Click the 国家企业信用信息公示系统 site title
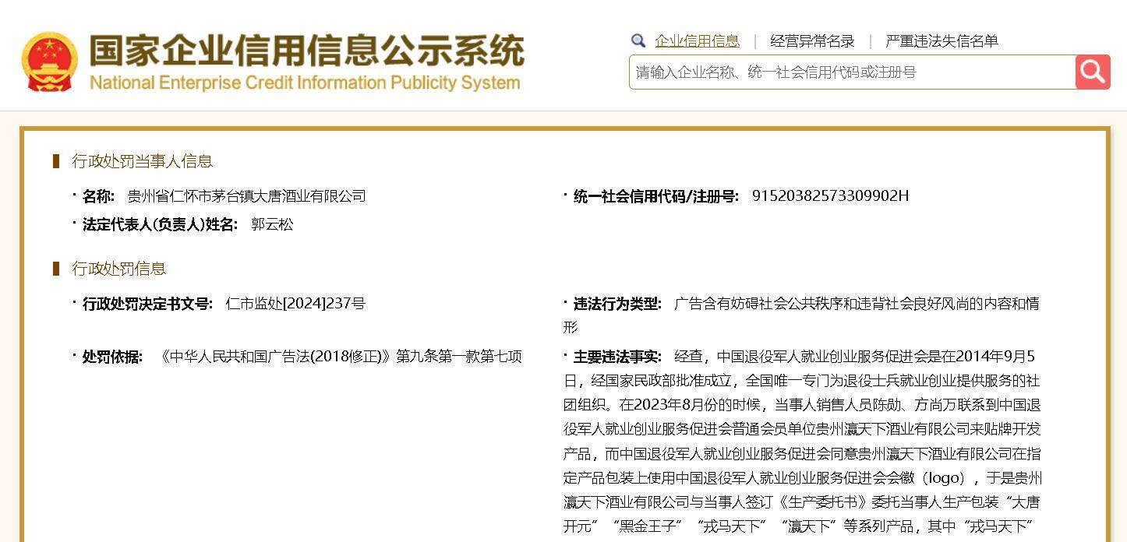Screen dimensions: 1127x542 pyautogui.click(x=306, y=51)
